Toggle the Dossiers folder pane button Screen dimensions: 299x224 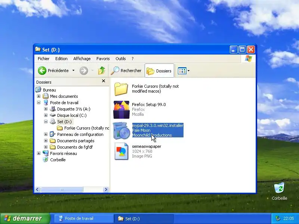coord(159,71)
